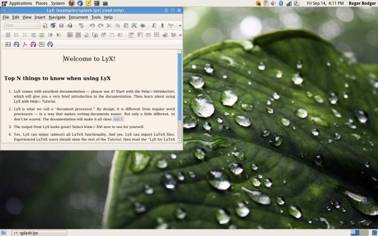This screenshot has width=378, height=236.
Task: Click the 'Roger Bodger' user menu
Action: click(362, 3)
